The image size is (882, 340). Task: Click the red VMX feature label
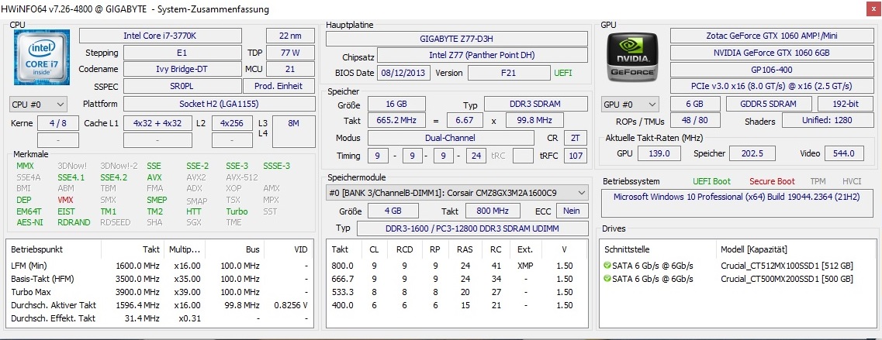(x=65, y=200)
